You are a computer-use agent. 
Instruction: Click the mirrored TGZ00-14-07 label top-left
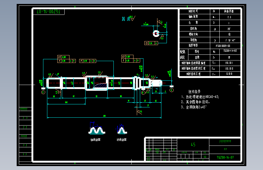pos(49,11)
